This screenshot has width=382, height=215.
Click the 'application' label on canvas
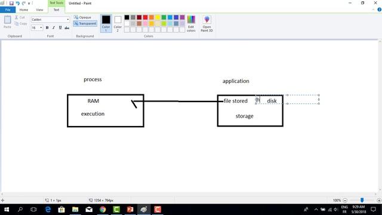point(236,81)
